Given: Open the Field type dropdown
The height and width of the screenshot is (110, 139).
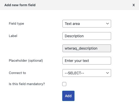Looking at the screenshot, I should [87, 24].
